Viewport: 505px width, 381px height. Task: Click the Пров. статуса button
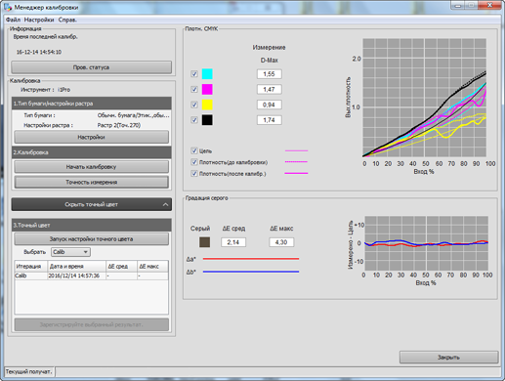pos(91,67)
